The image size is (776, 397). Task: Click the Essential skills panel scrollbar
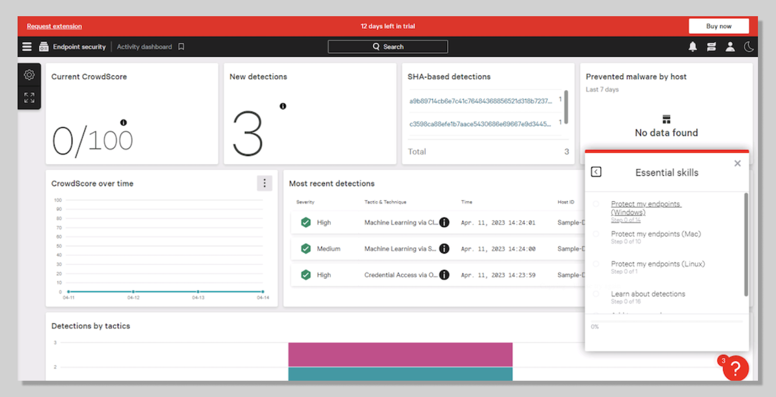tap(746, 244)
